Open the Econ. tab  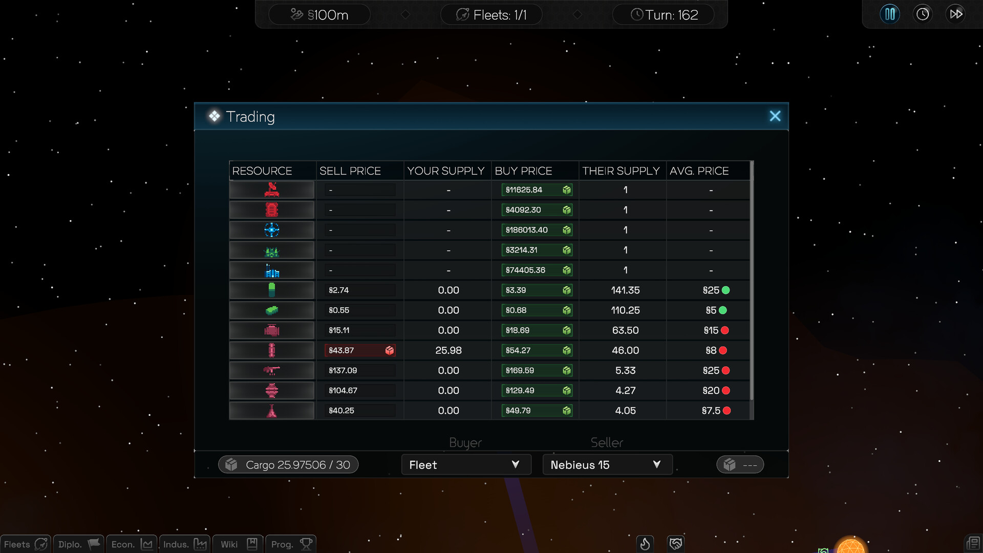click(132, 544)
